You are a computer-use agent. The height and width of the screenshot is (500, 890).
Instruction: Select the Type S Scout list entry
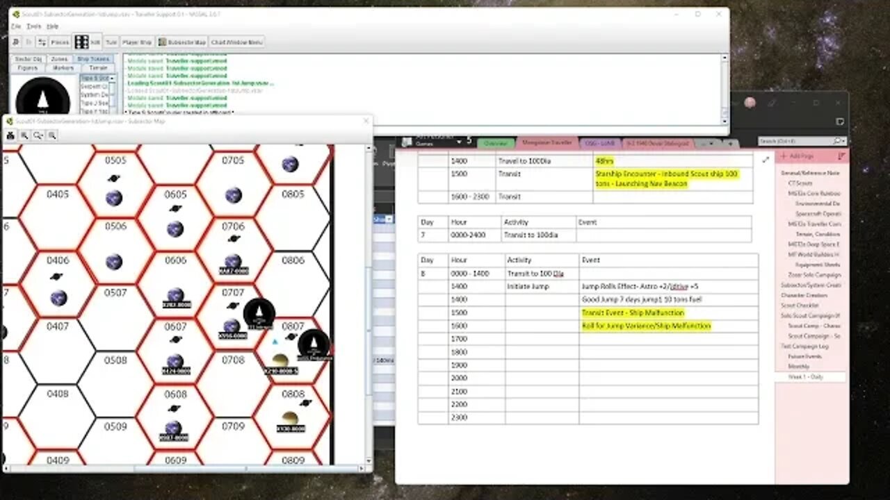point(94,78)
